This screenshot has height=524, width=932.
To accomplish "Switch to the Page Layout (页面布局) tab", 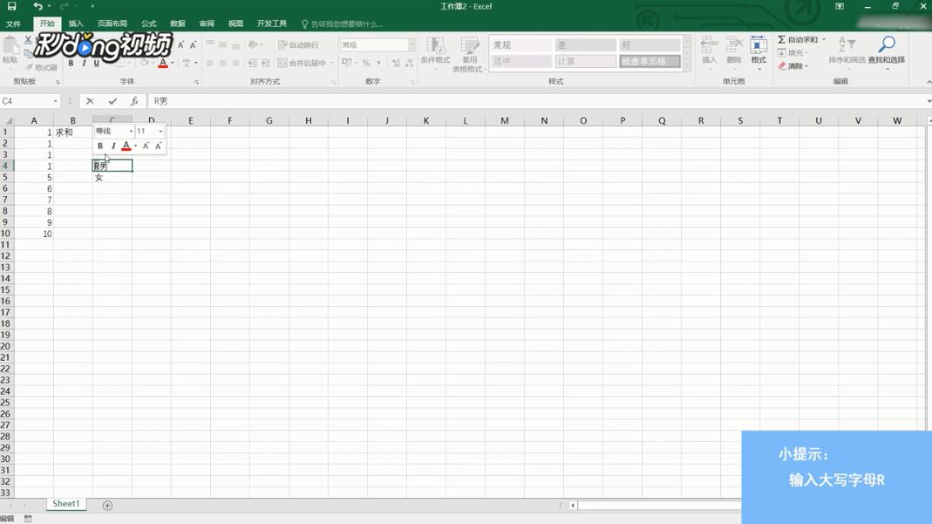I will [x=112, y=24].
